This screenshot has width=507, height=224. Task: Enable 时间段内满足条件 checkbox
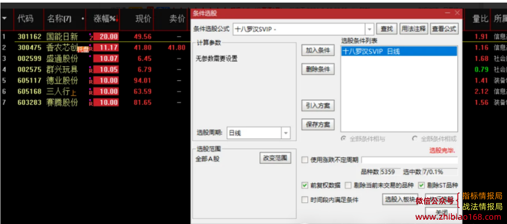tap(304, 200)
